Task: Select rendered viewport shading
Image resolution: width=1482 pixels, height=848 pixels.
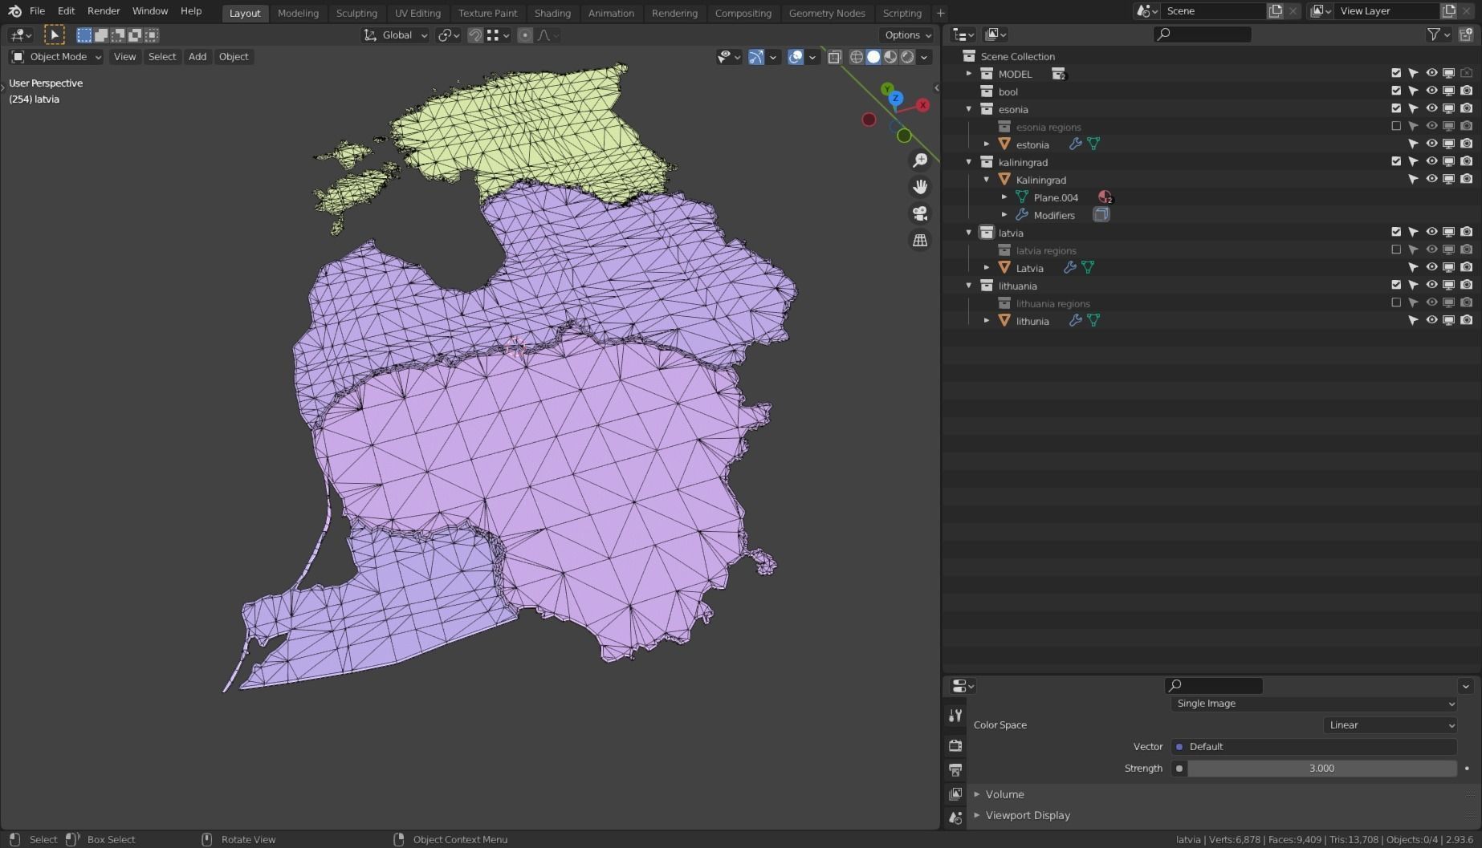Action: 907,57
